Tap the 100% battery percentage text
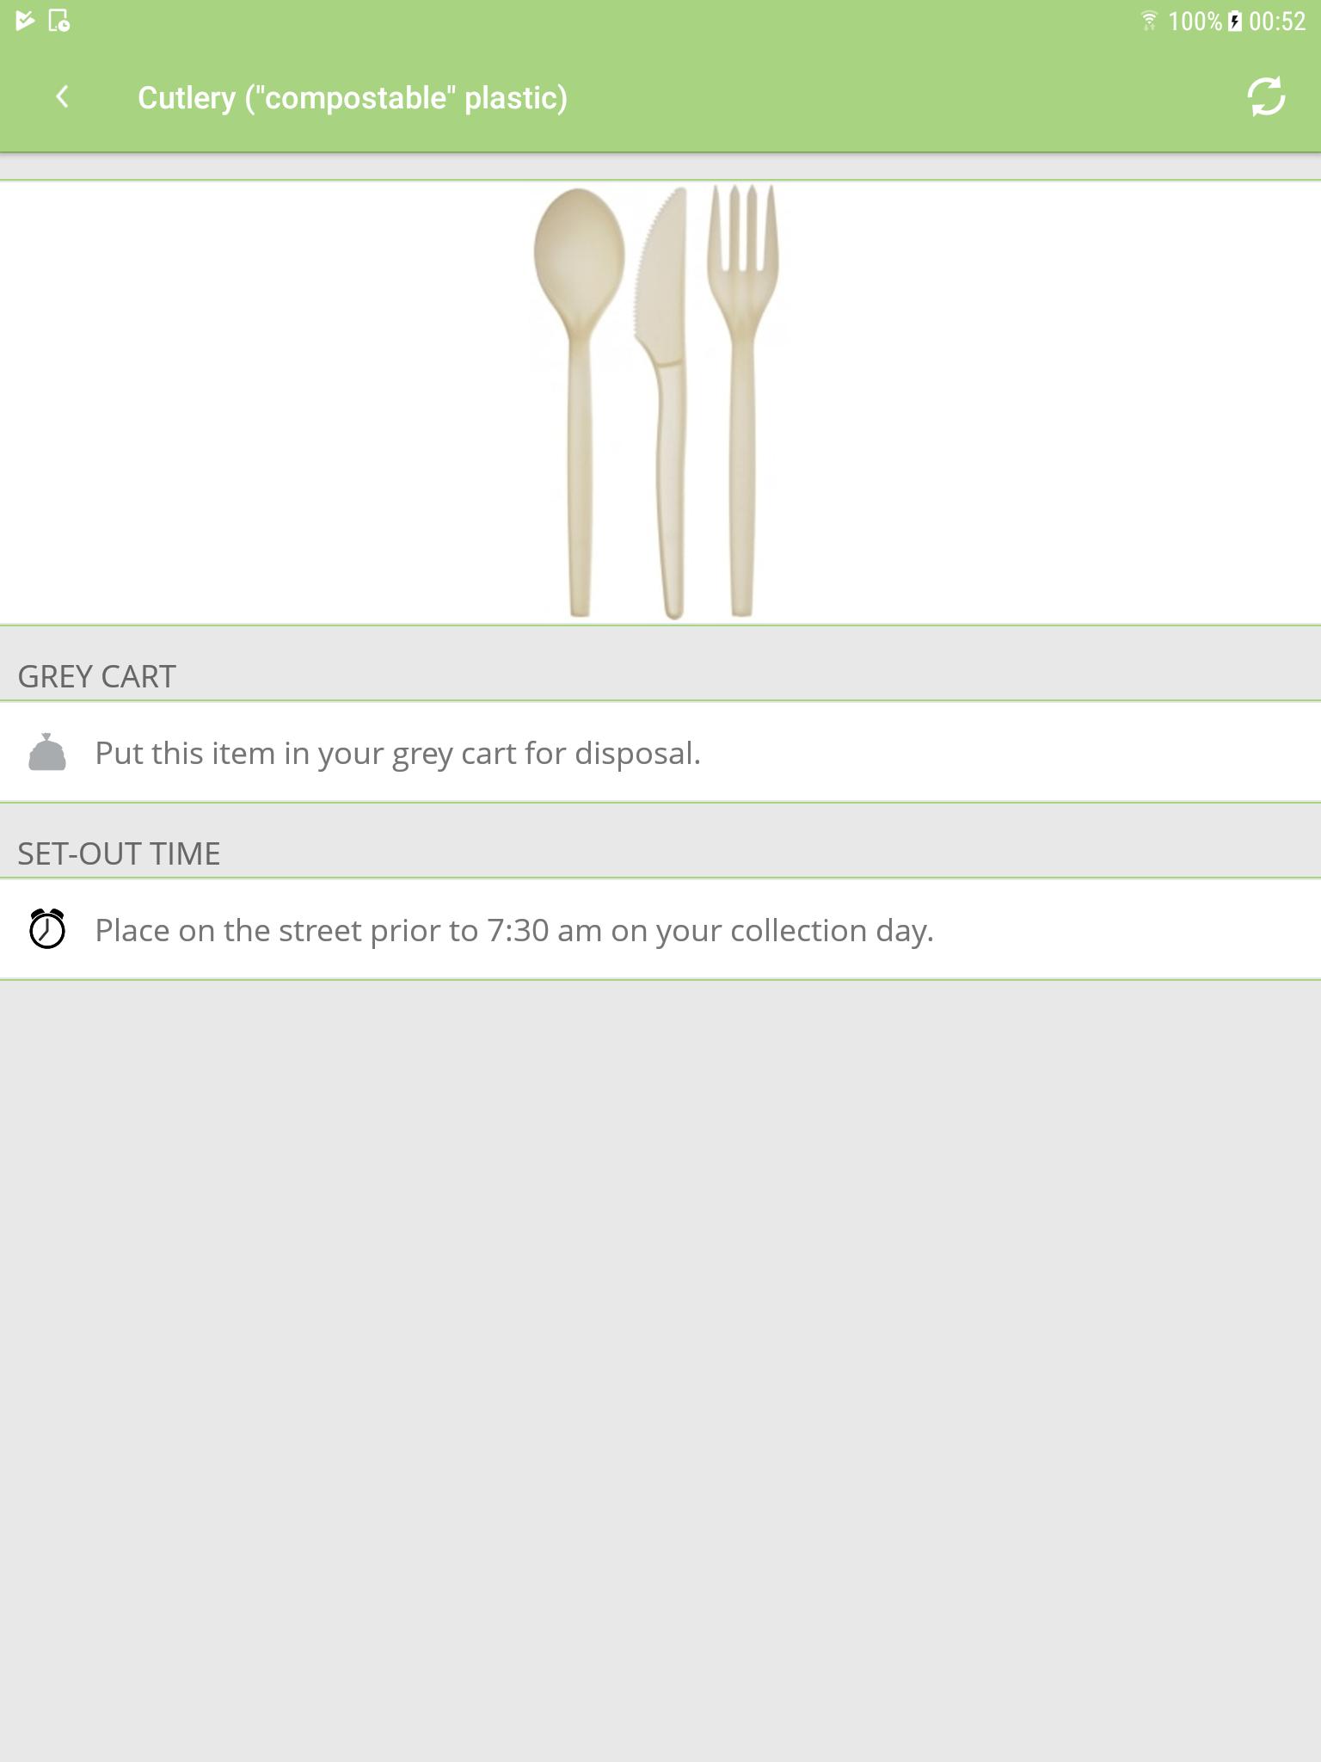The height and width of the screenshot is (1762, 1321). pos(1195,21)
